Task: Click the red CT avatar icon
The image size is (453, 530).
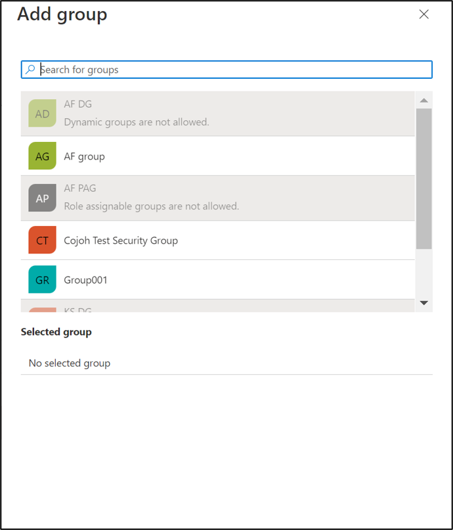Action: click(41, 240)
